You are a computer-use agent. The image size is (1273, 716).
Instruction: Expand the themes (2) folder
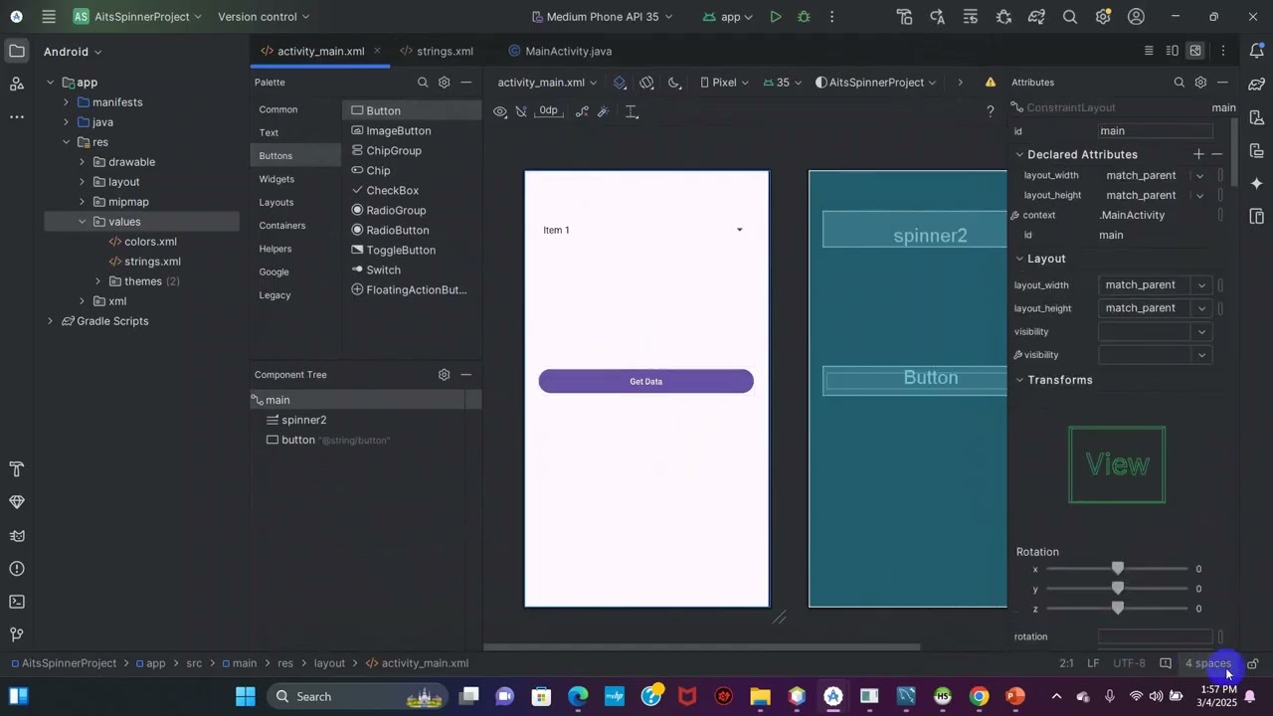click(x=98, y=281)
